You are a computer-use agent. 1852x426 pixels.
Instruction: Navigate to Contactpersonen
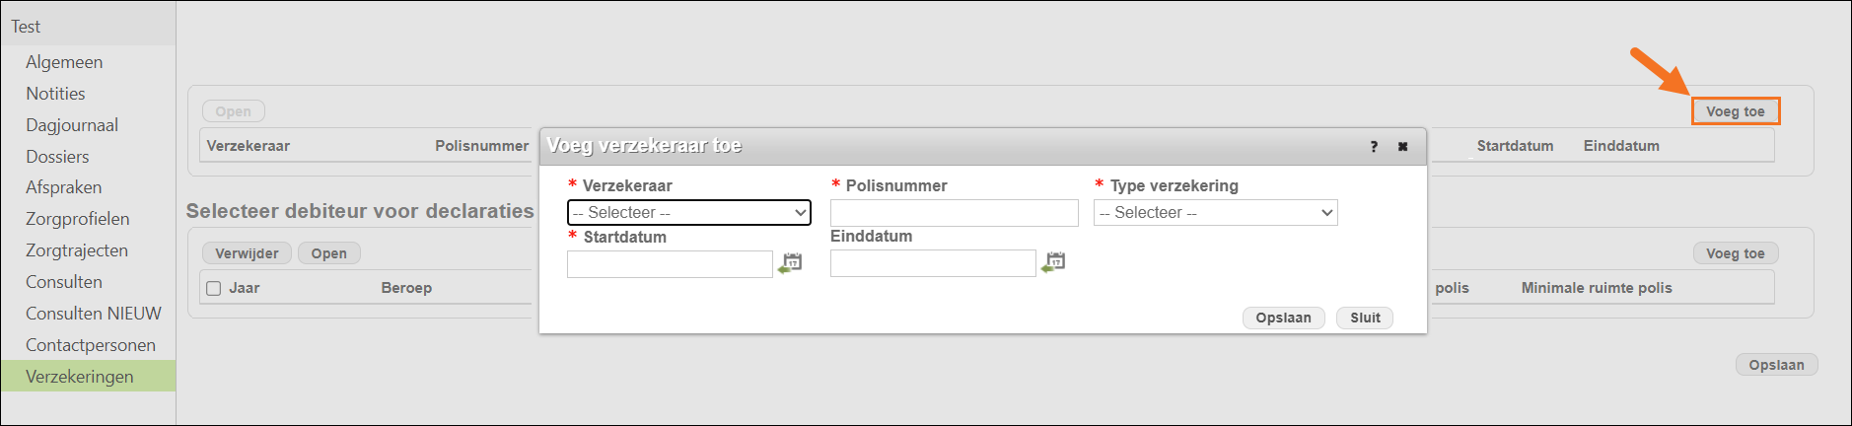coord(91,345)
